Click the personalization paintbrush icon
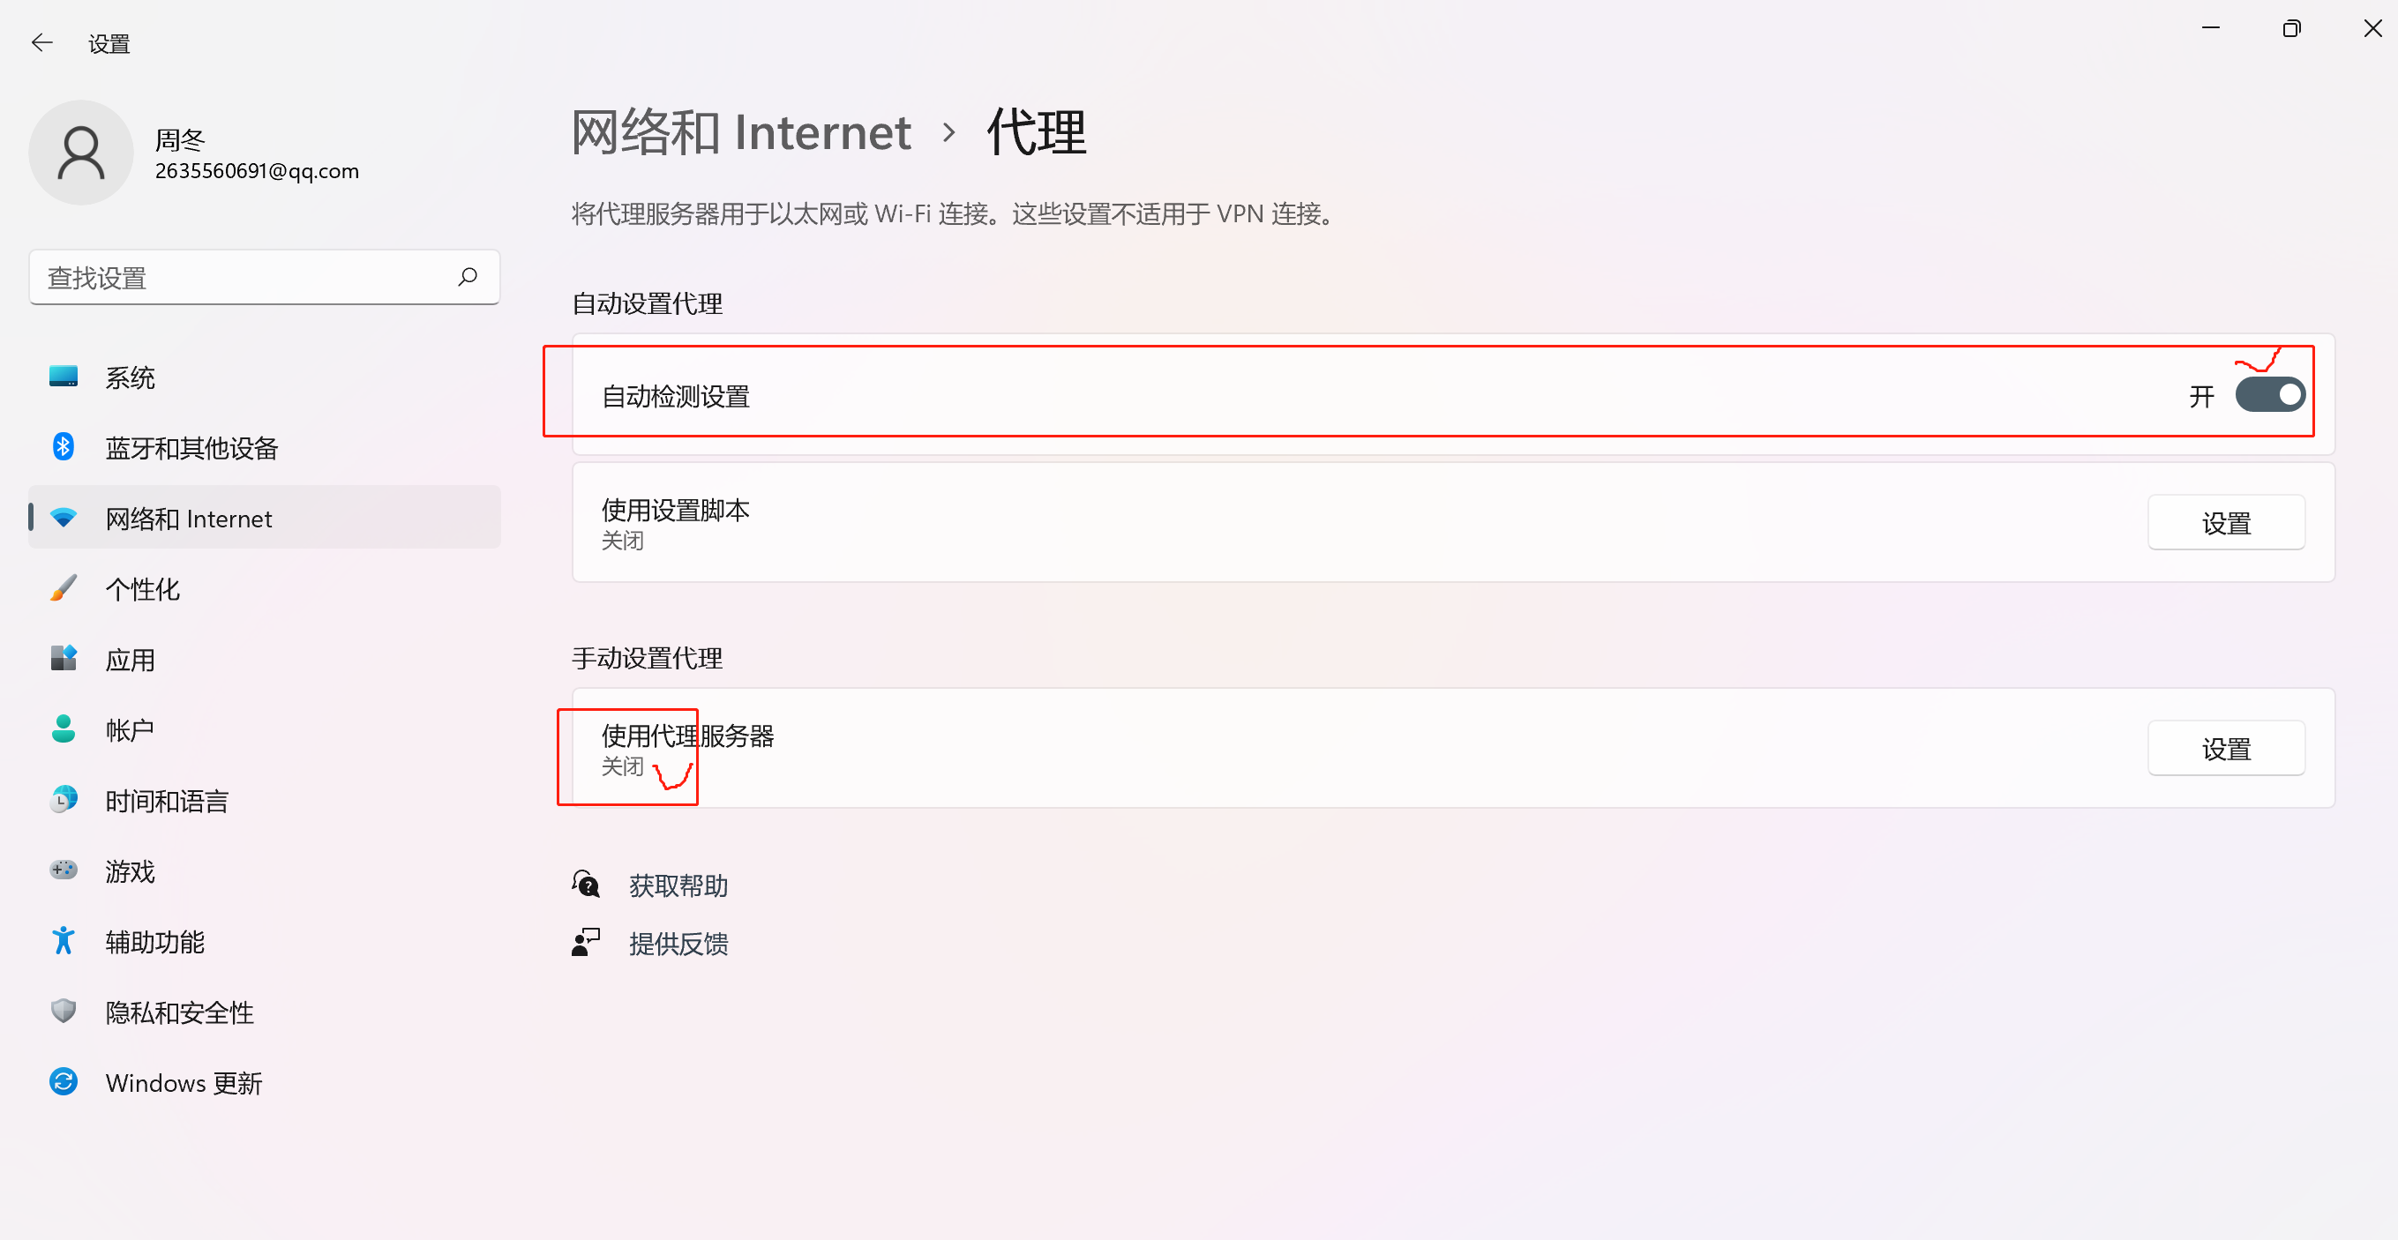2398x1240 pixels. pos(64,589)
